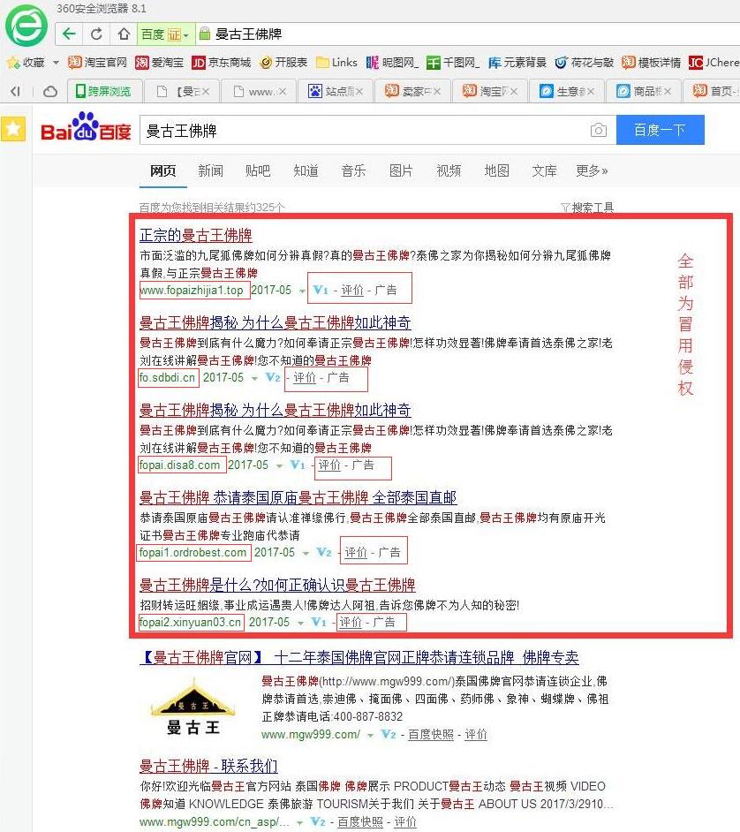Open the Links bookmark folder
Image resolution: width=740 pixels, height=832 pixels.
[x=336, y=63]
